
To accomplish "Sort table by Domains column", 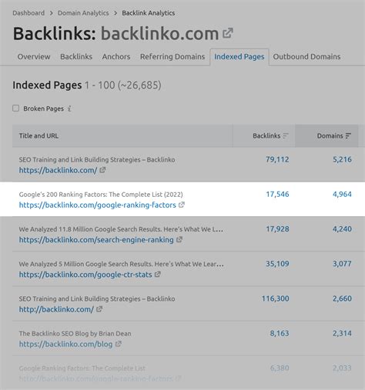I will pos(333,136).
